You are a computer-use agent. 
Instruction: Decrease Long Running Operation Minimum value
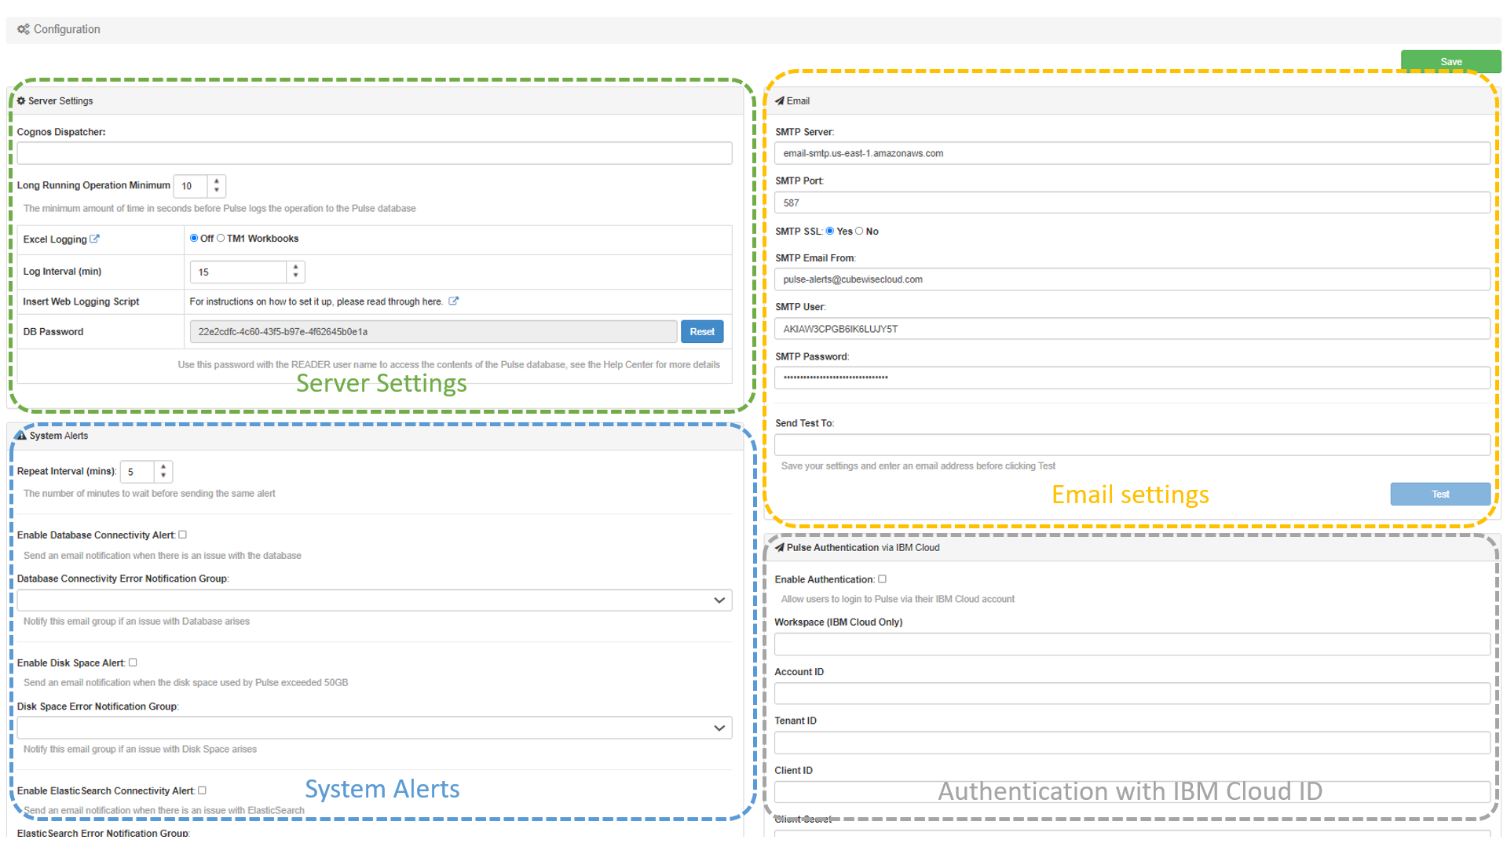click(217, 191)
